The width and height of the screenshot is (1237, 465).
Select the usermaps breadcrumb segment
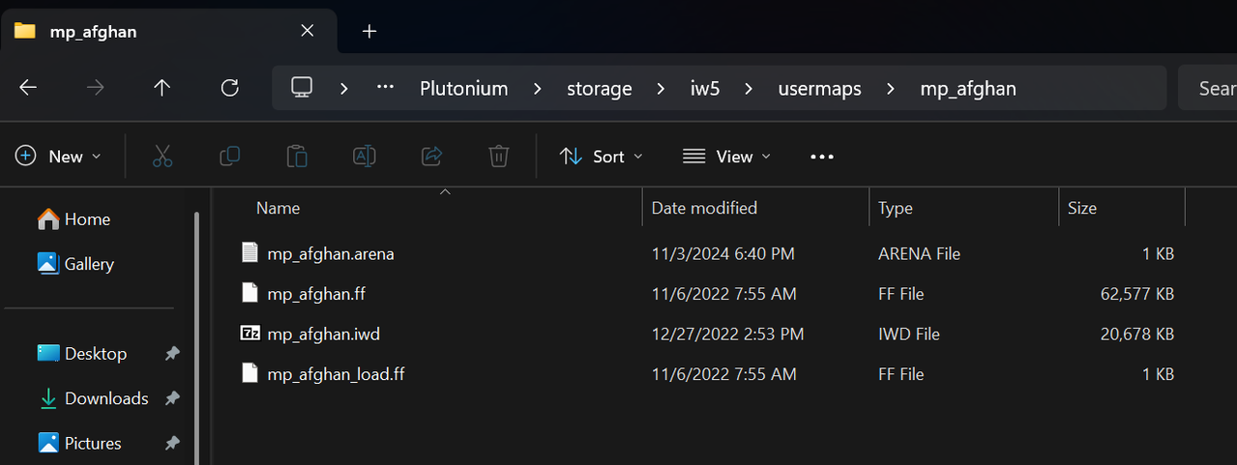tap(819, 89)
